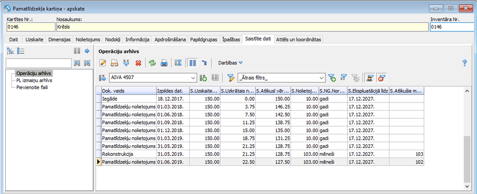
Task: Toggle the user filter funnel button
Action: click(x=370, y=78)
